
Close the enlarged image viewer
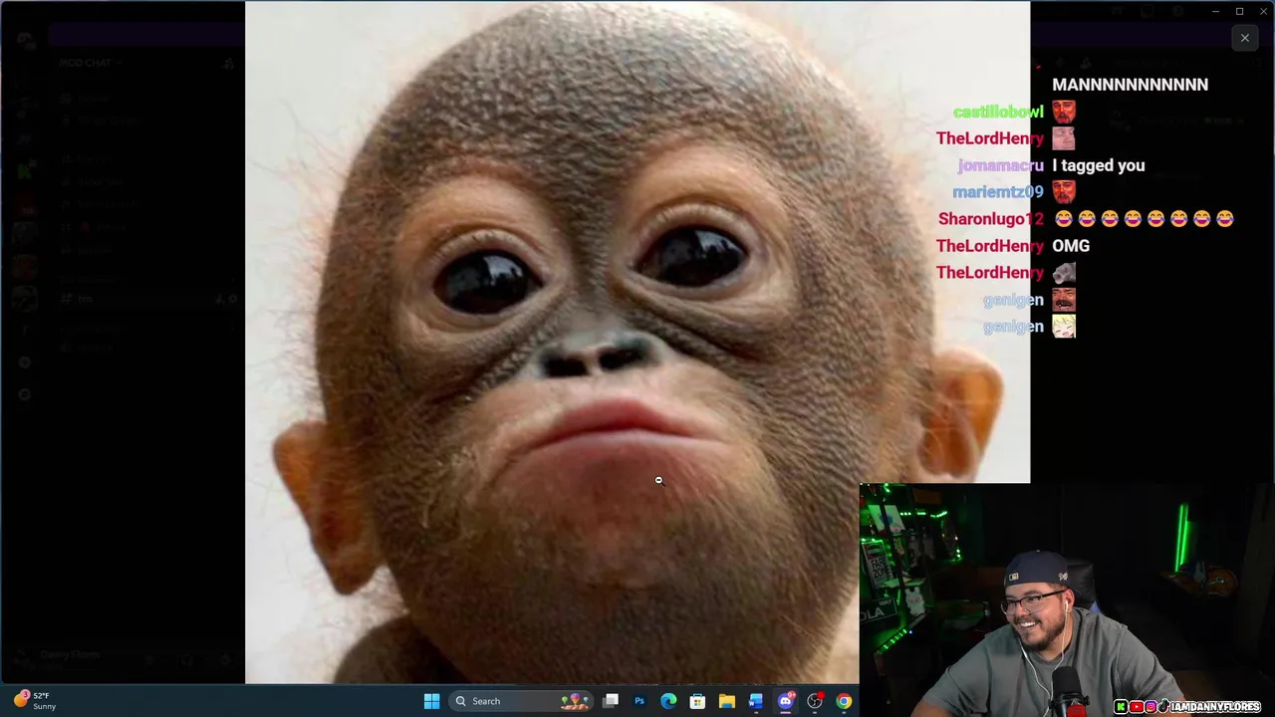click(1244, 38)
